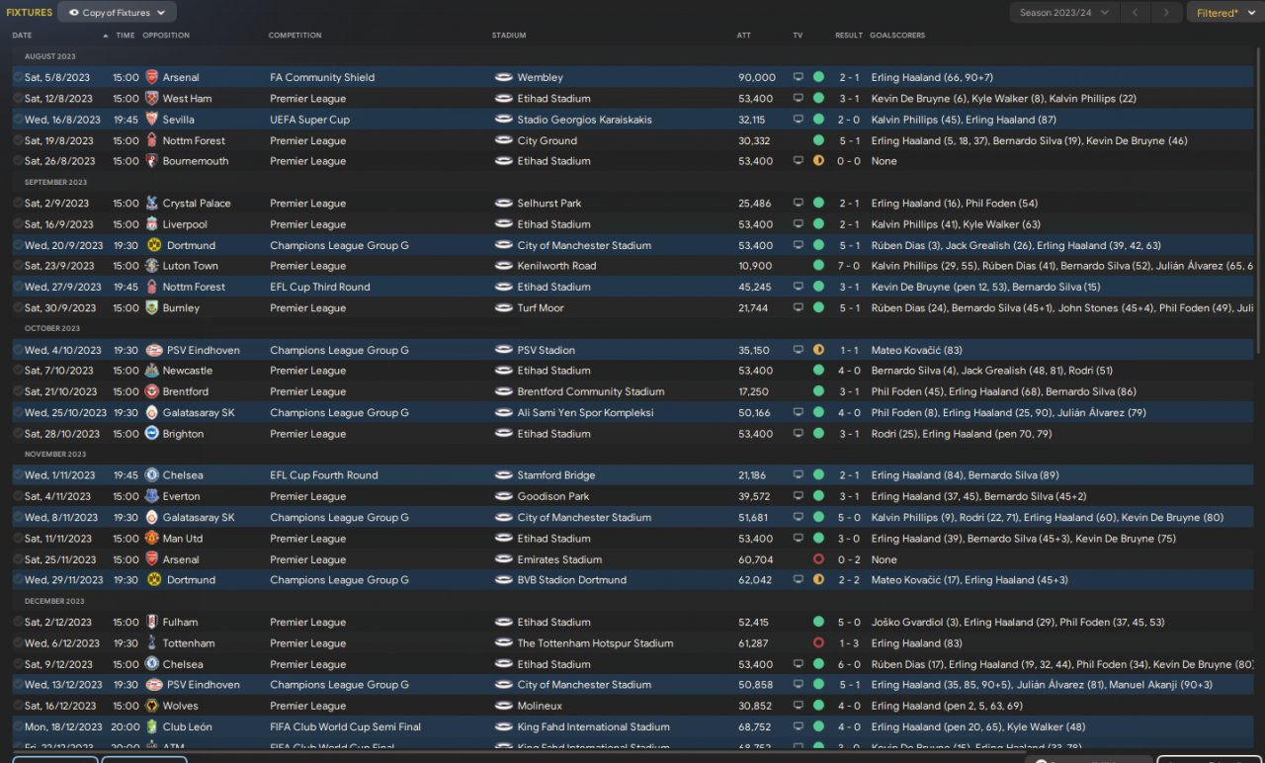Sort by the Stadium column header

[509, 36]
